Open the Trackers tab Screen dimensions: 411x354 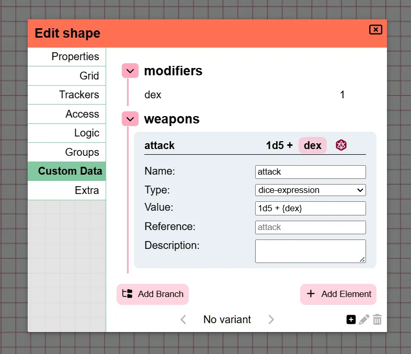pyautogui.click(x=67, y=95)
